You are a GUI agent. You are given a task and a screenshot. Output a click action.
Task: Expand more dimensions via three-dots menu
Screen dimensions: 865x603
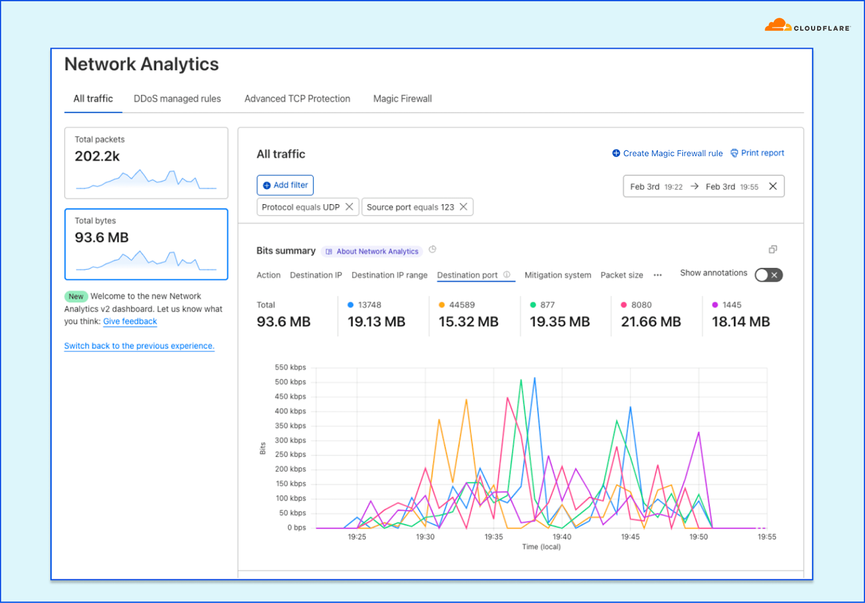pos(658,275)
